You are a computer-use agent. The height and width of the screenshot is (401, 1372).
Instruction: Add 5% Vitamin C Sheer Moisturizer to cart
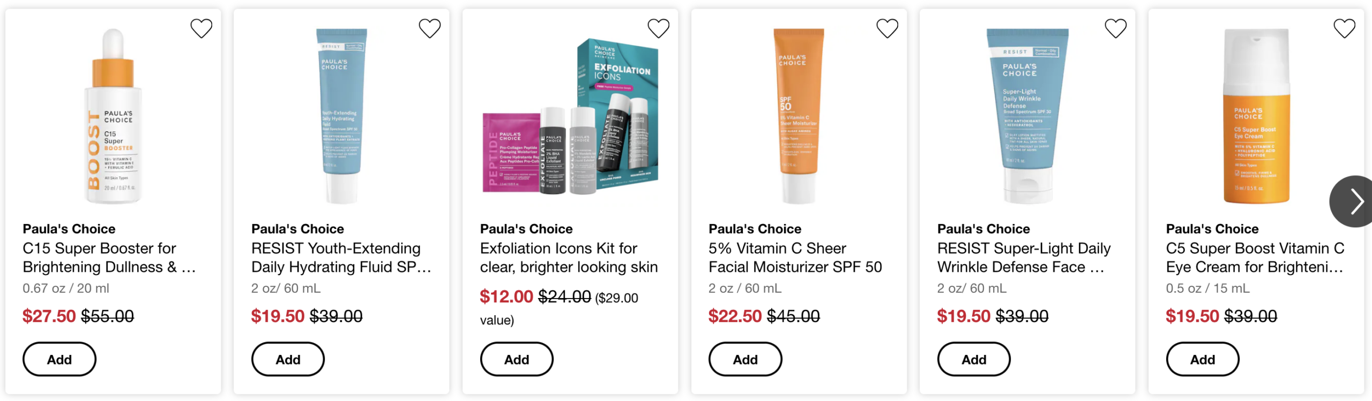745,359
